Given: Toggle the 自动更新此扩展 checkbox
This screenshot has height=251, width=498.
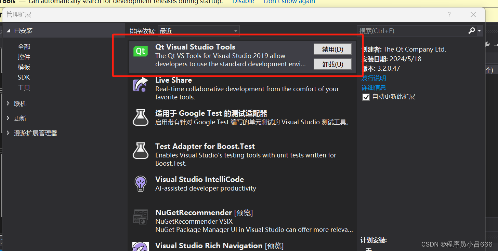Looking at the screenshot, I should point(366,97).
